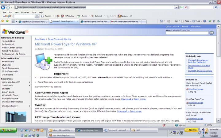Click the Go button next to Microsoft.com search
Screen dimensions: 221x138
pos(211,33)
